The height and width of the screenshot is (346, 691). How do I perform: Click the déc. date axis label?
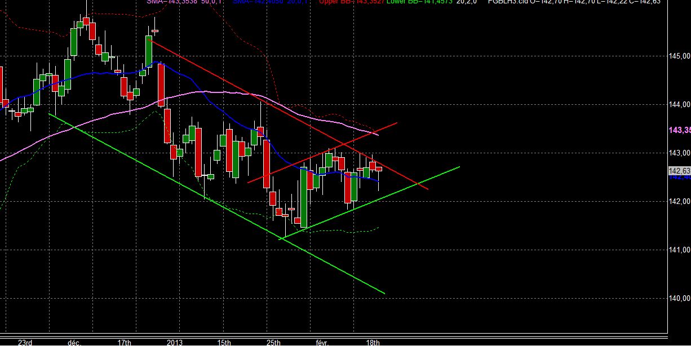point(74,342)
